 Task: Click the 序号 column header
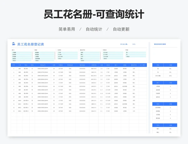point(14,65)
